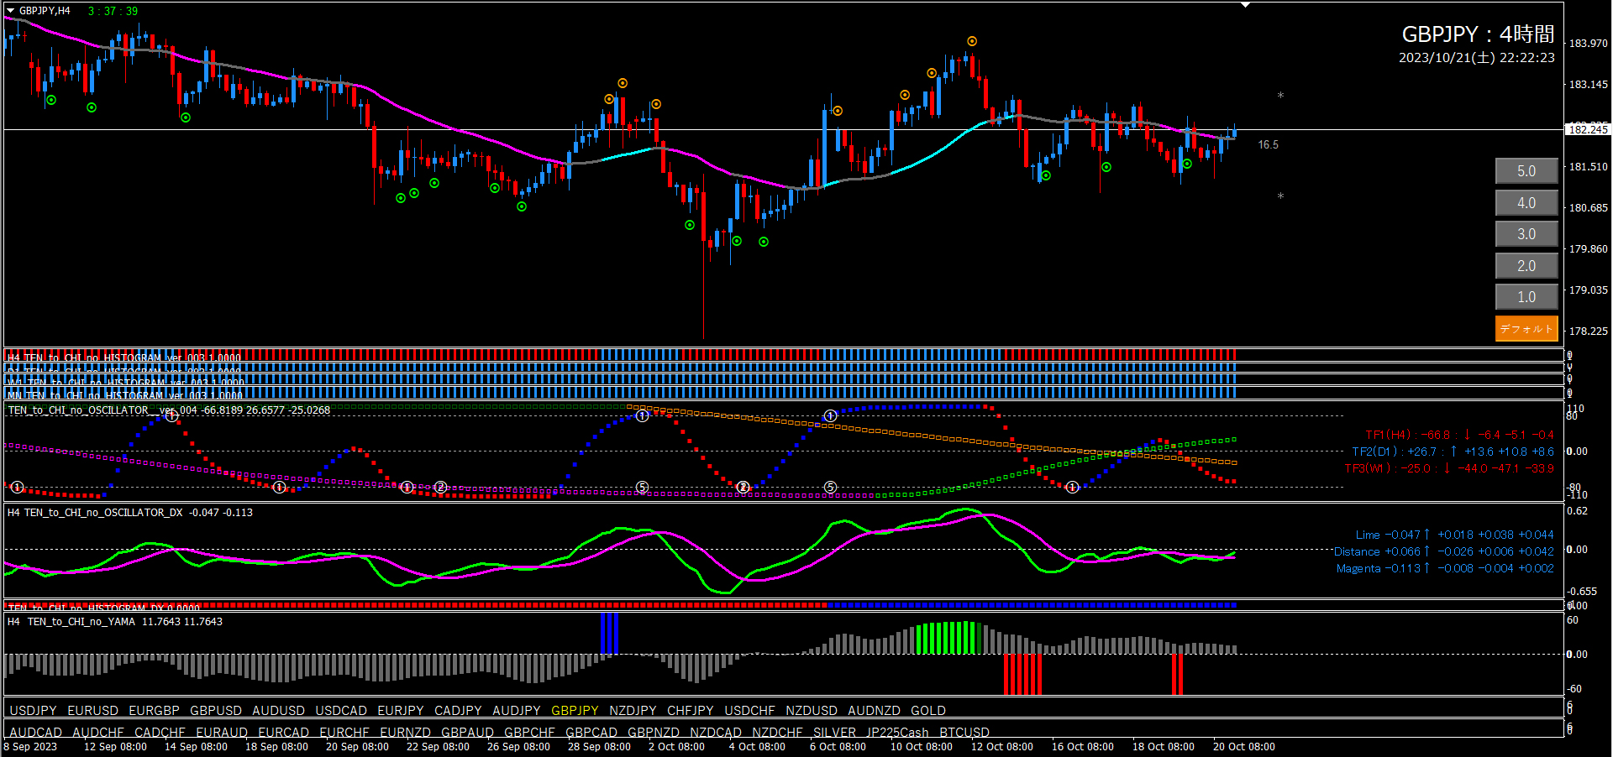Switch chart to SILVER
Screen dimensions: 1613x757
[x=835, y=733]
